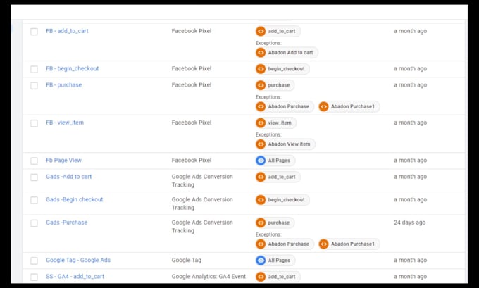Click the Google Tag type text

coord(187,260)
